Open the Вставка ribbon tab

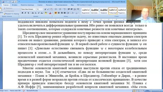click(15, 5)
